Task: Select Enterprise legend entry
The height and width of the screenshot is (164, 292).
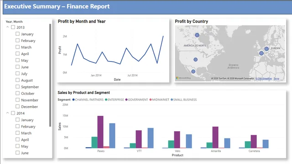Action: [115, 100]
